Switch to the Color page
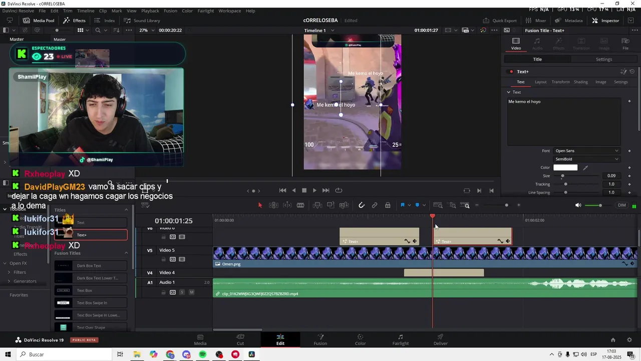641x361 pixels. click(x=361, y=339)
